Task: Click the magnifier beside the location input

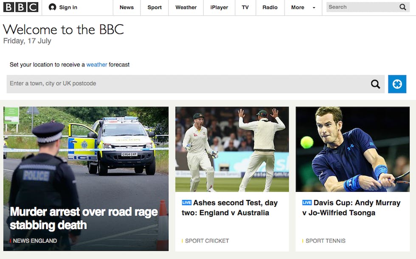Action: pyautogui.click(x=375, y=84)
